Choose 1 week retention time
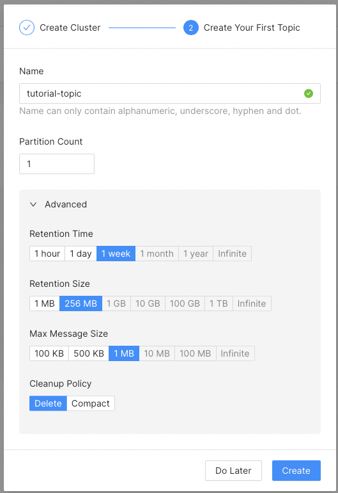Screen dimensions: 338x493 coord(116,254)
